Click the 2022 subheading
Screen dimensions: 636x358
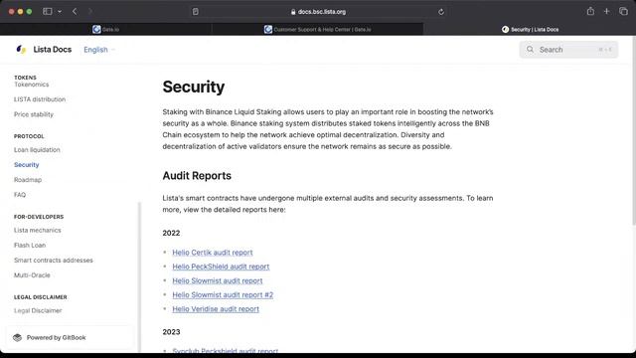171,233
